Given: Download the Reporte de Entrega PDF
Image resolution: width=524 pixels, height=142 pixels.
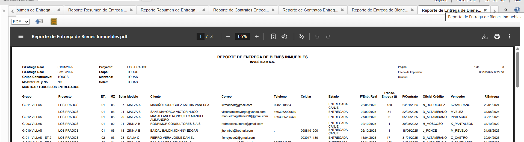Looking at the screenshot, I should click(485, 37).
